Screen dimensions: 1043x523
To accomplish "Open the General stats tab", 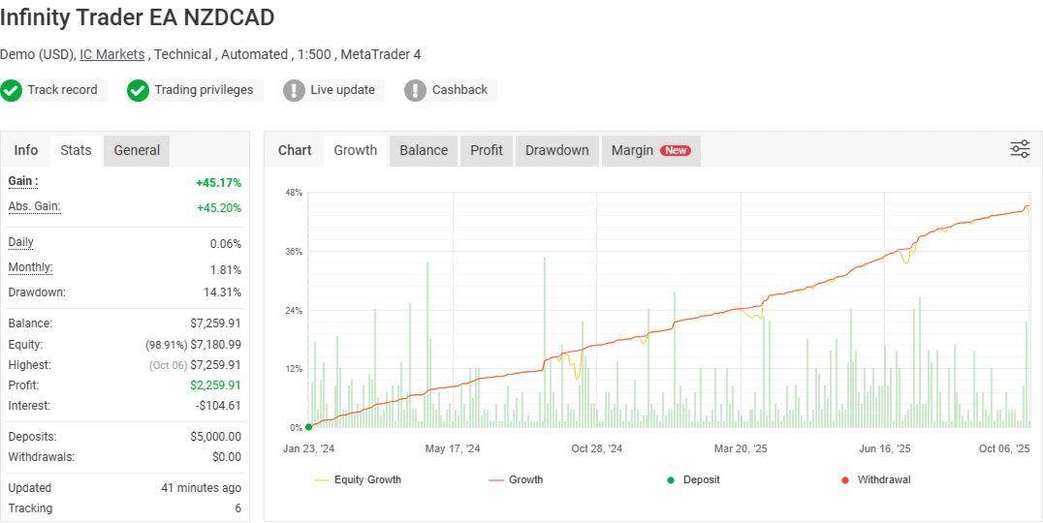I will pyautogui.click(x=137, y=151).
